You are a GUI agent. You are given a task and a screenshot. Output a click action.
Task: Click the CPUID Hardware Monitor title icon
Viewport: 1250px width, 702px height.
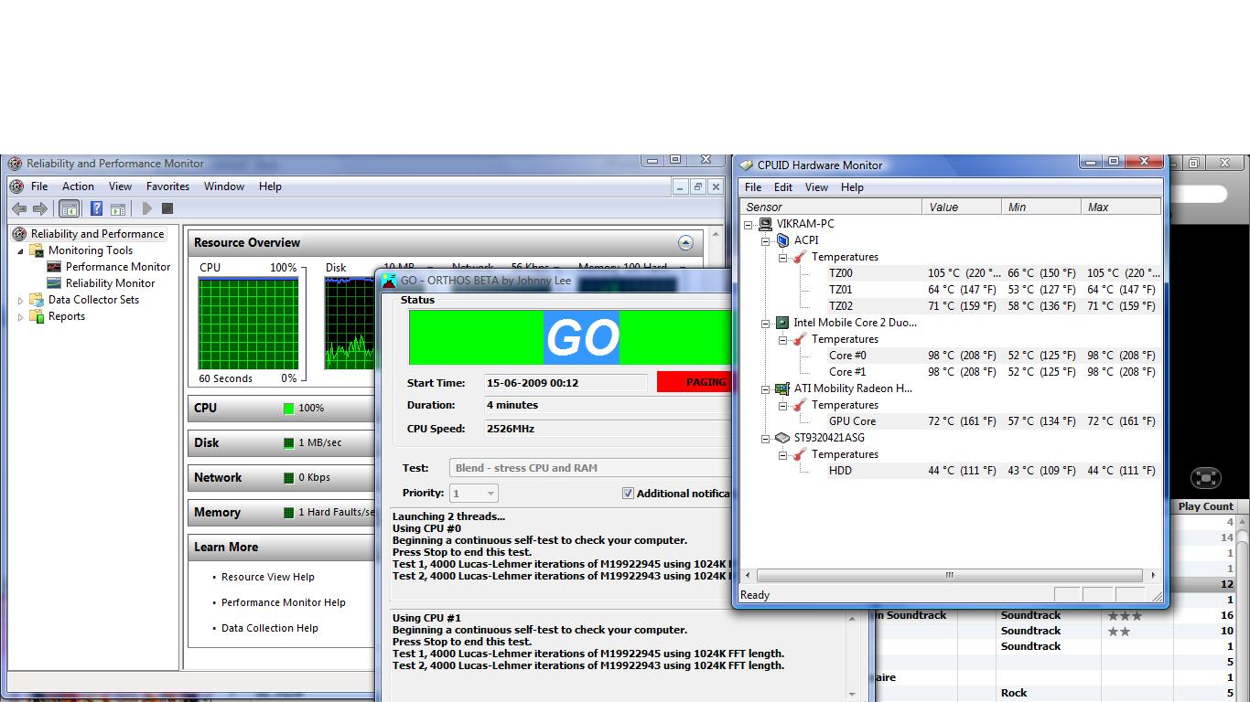tap(746, 165)
